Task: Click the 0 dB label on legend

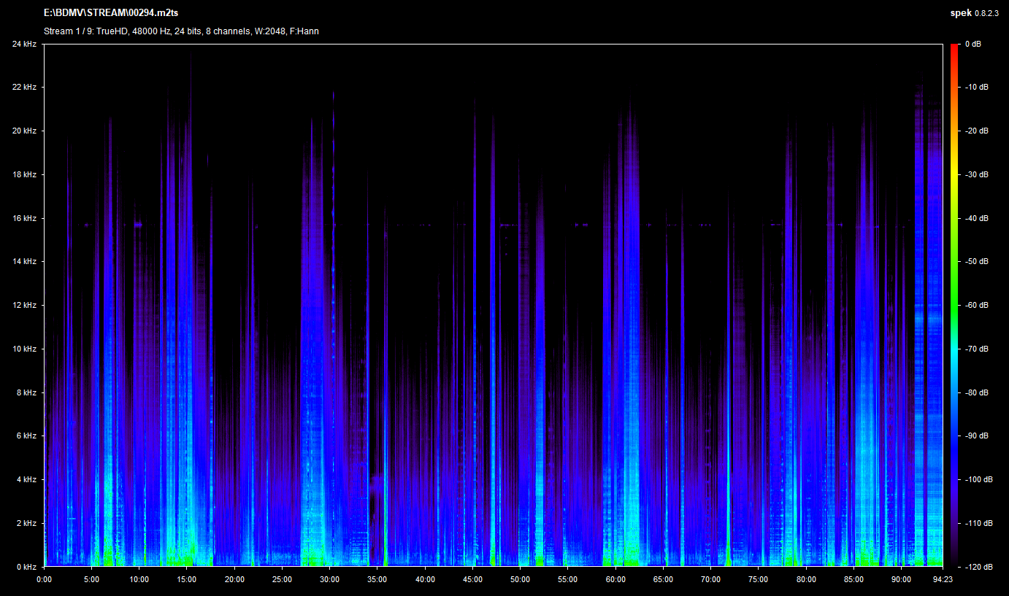Action: (x=972, y=44)
